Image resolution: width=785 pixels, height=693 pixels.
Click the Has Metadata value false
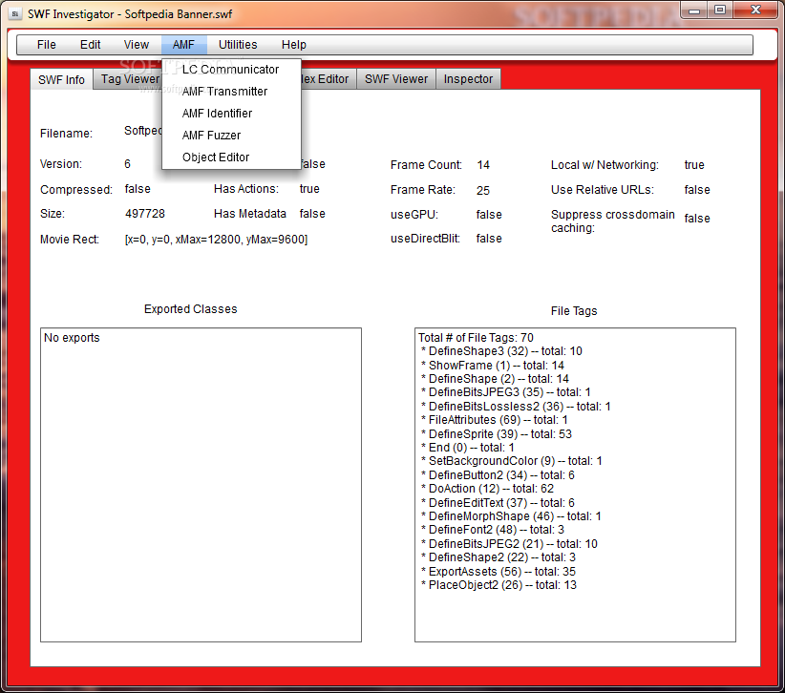tap(312, 214)
